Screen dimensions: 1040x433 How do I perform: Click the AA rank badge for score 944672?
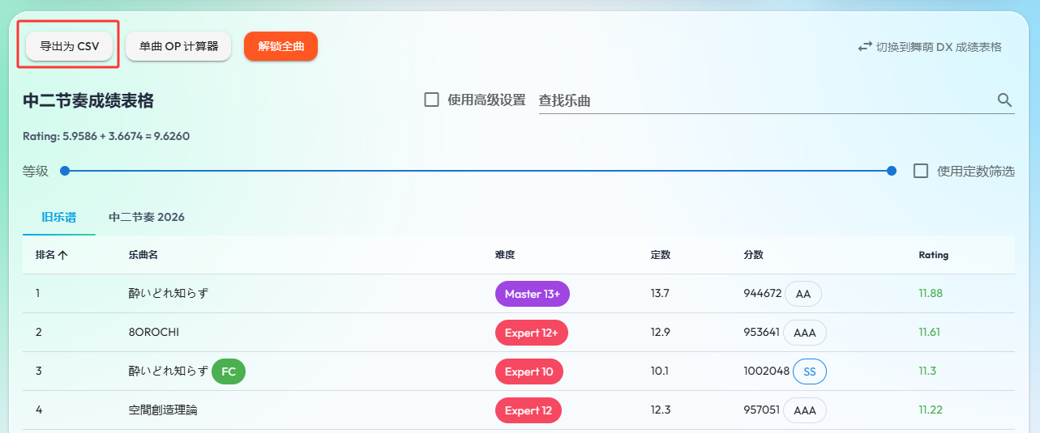(x=803, y=294)
